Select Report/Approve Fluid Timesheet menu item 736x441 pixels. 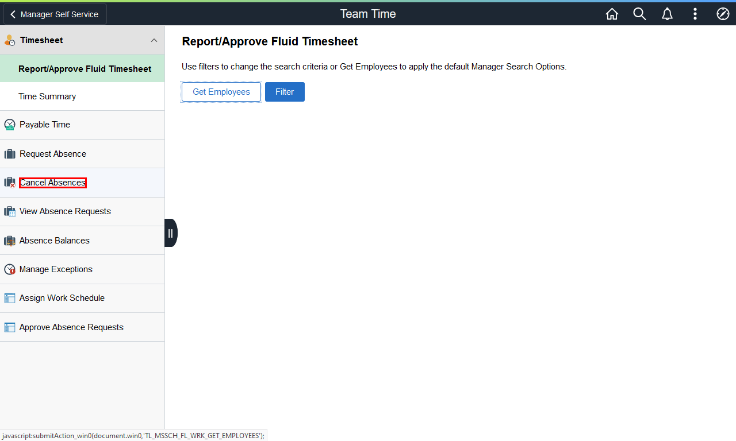82,68
